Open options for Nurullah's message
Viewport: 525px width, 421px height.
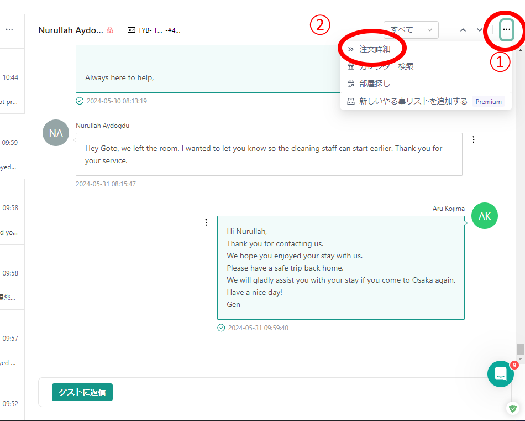(474, 139)
